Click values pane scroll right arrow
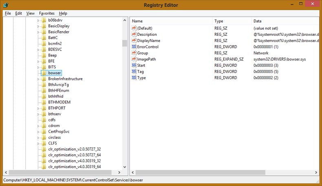 (x=316, y=173)
